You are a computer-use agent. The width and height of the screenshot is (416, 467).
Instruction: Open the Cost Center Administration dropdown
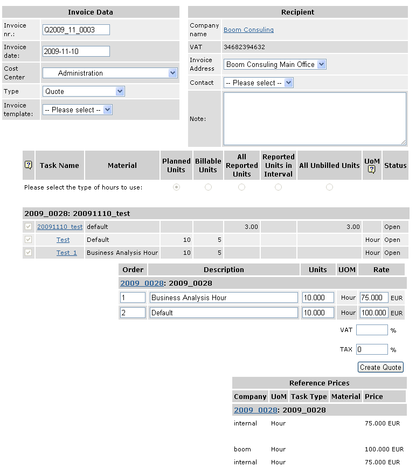click(x=110, y=73)
